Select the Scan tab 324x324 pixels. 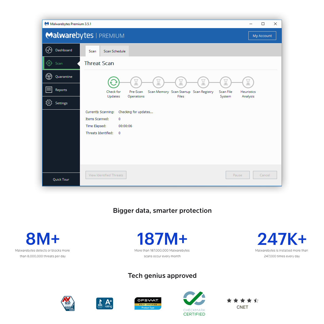(92, 51)
